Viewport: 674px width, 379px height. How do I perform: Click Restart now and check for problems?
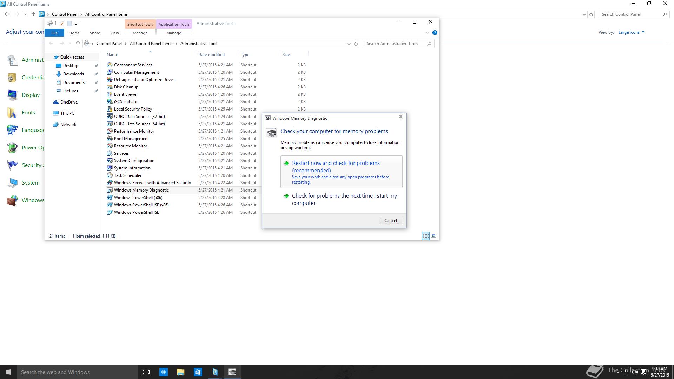coord(342,172)
